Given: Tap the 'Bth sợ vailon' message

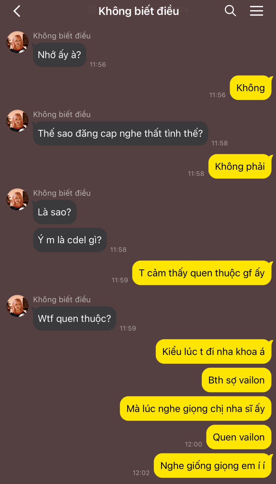Looking at the screenshot, I should point(237,380).
